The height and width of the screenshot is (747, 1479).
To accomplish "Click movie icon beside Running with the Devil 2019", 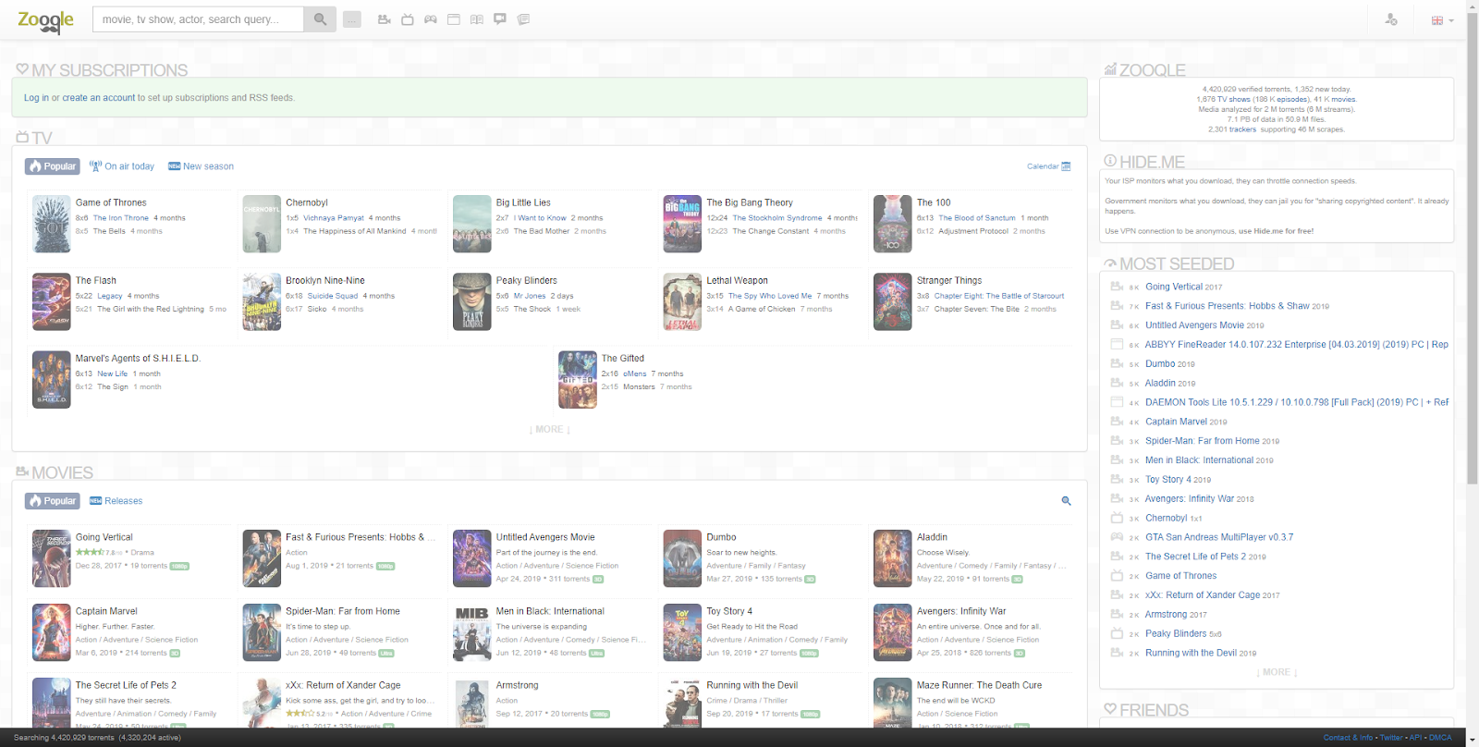I will 1117,653.
